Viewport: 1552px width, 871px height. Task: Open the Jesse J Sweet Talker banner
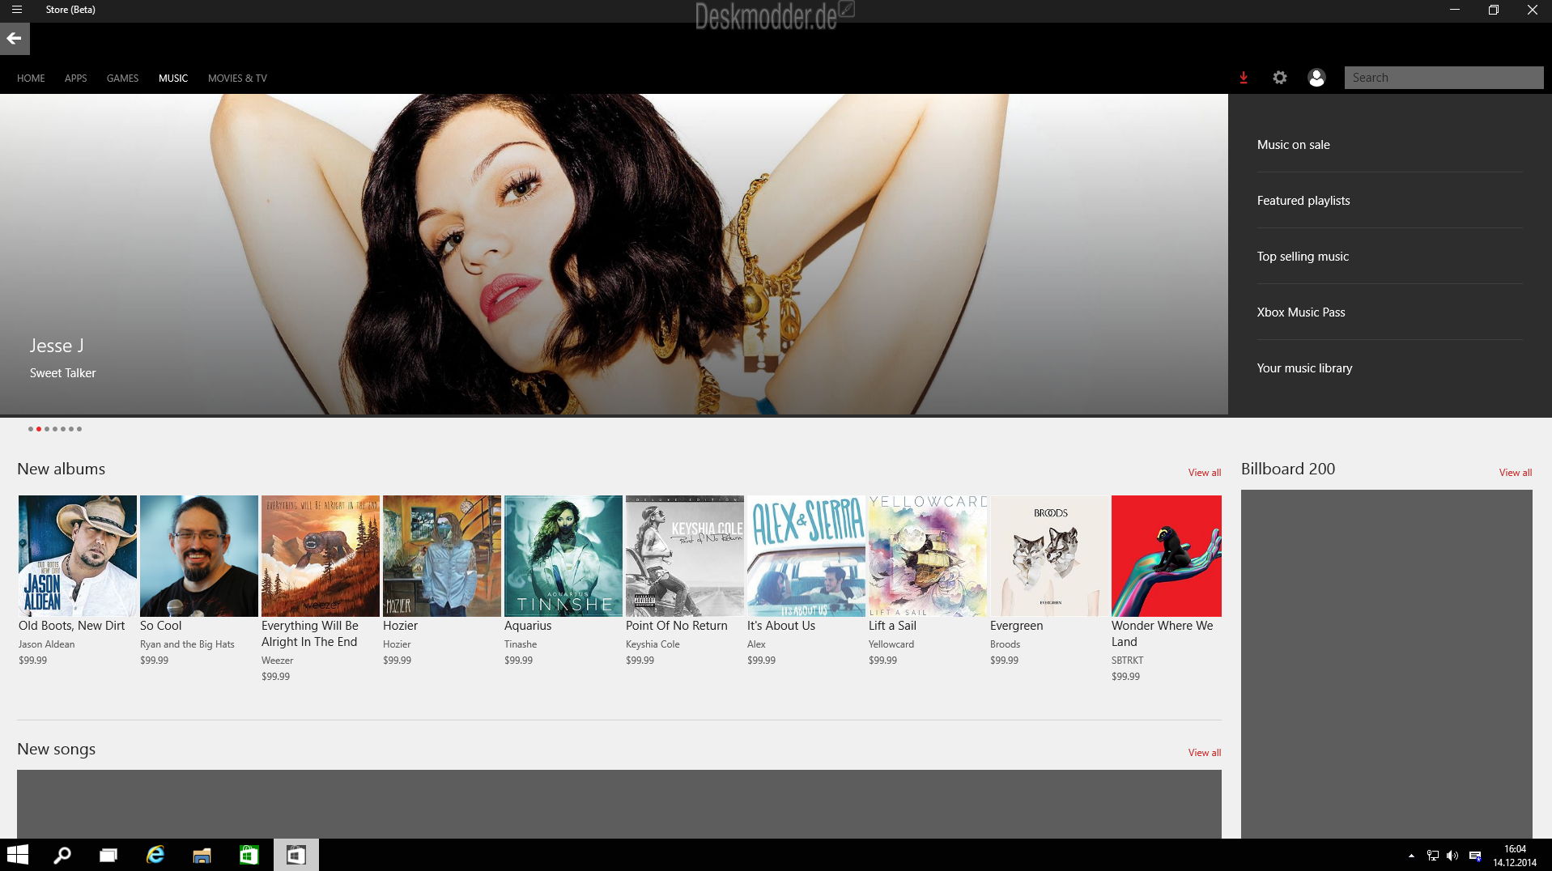[614, 254]
